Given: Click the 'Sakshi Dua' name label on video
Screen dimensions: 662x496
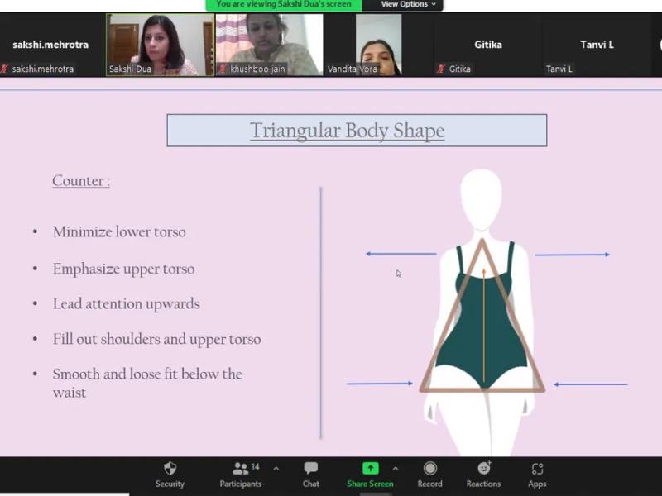Looking at the screenshot, I should tap(130, 69).
